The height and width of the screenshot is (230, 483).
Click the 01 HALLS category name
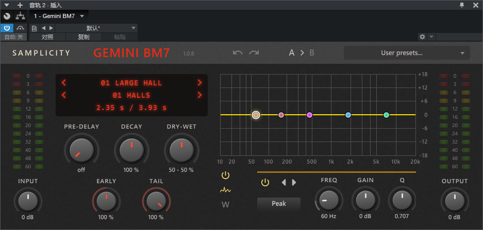click(x=131, y=95)
